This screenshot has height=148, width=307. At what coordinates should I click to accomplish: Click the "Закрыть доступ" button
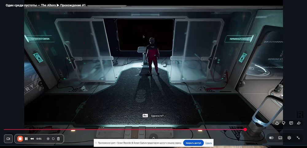(193, 143)
